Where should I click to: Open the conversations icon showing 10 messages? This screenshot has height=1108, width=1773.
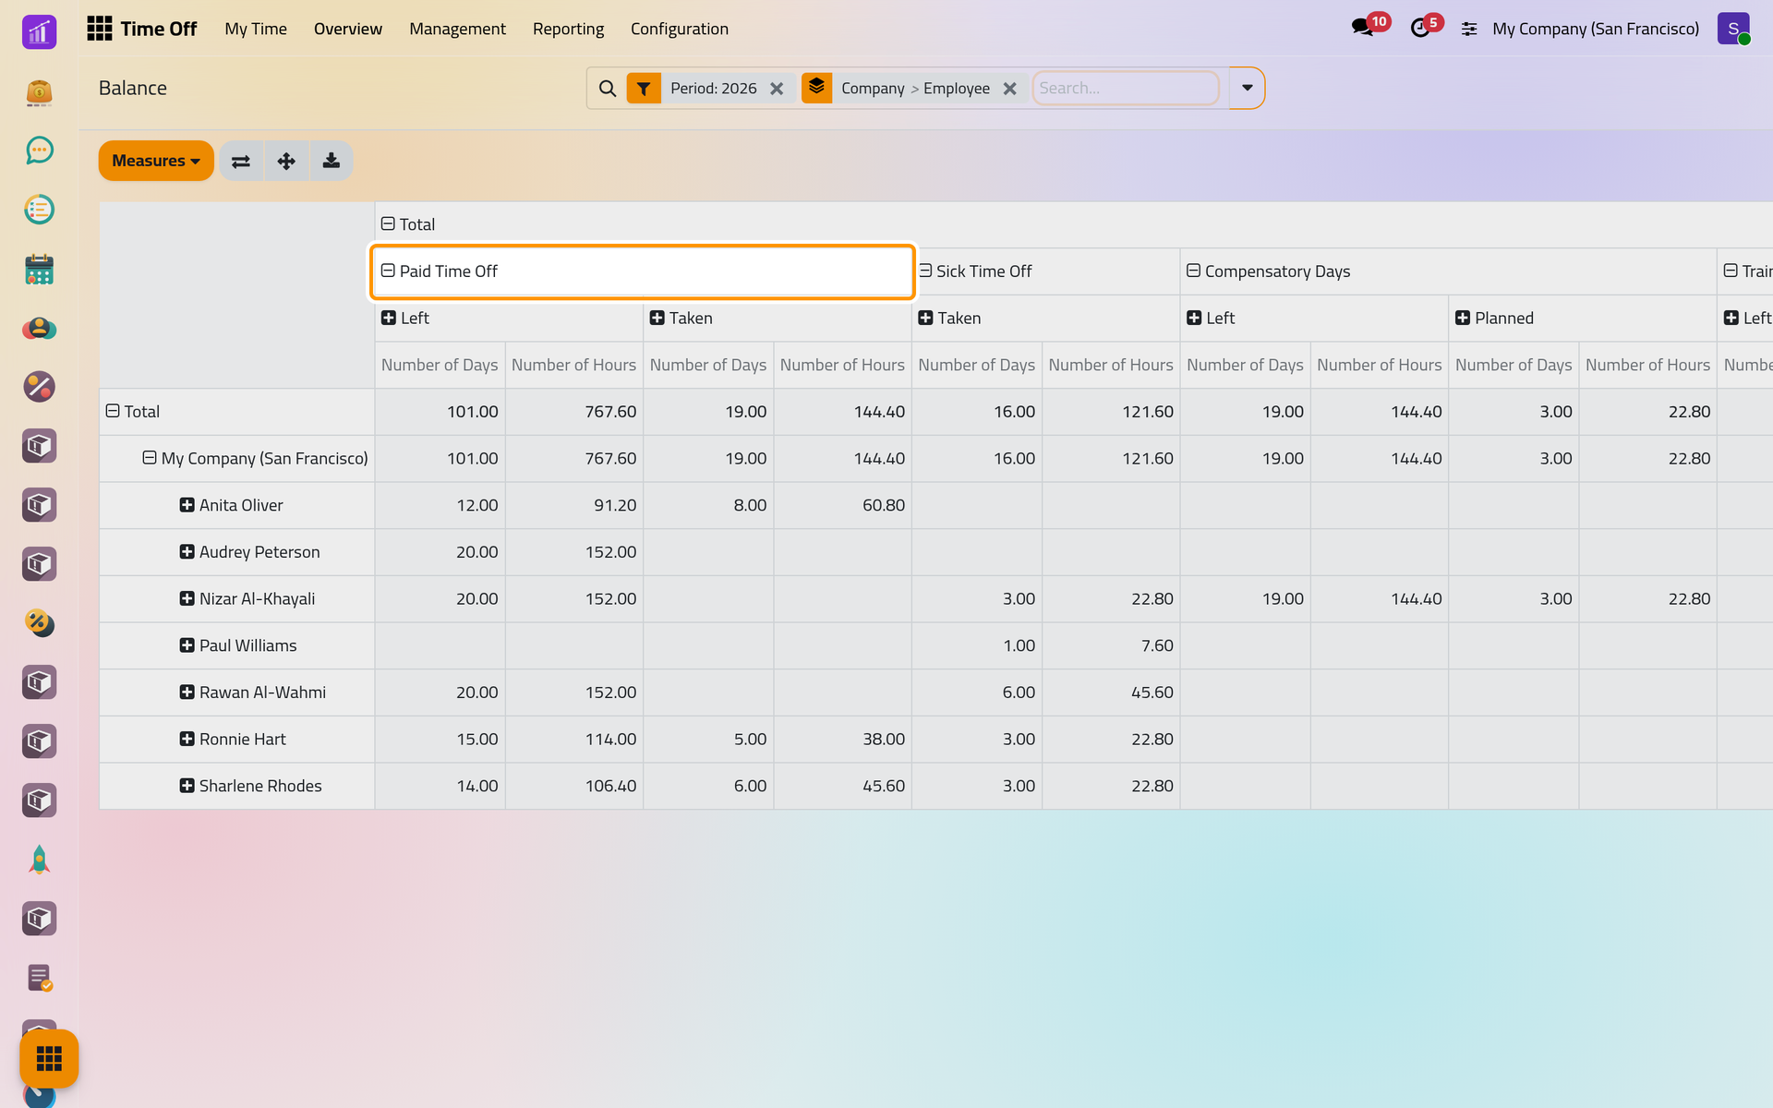click(x=1363, y=28)
